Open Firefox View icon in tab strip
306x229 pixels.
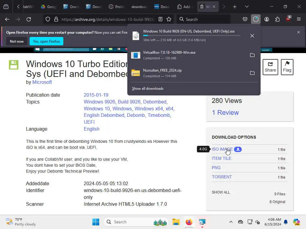coord(6,7)
